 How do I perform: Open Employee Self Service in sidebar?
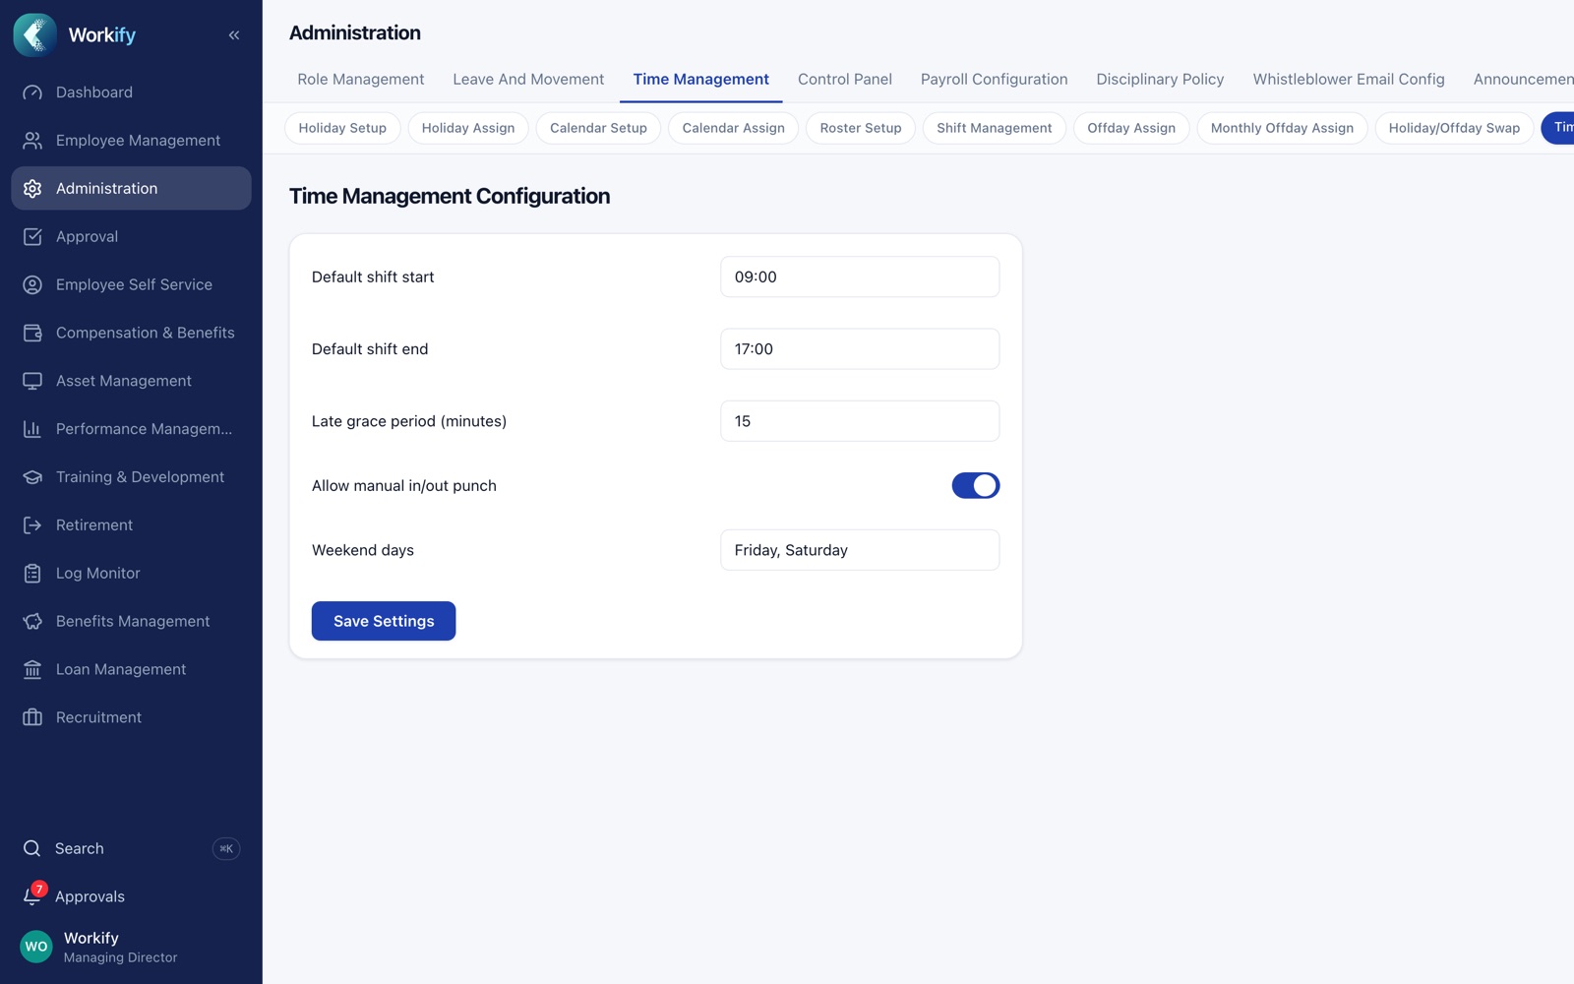[x=131, y=284]
